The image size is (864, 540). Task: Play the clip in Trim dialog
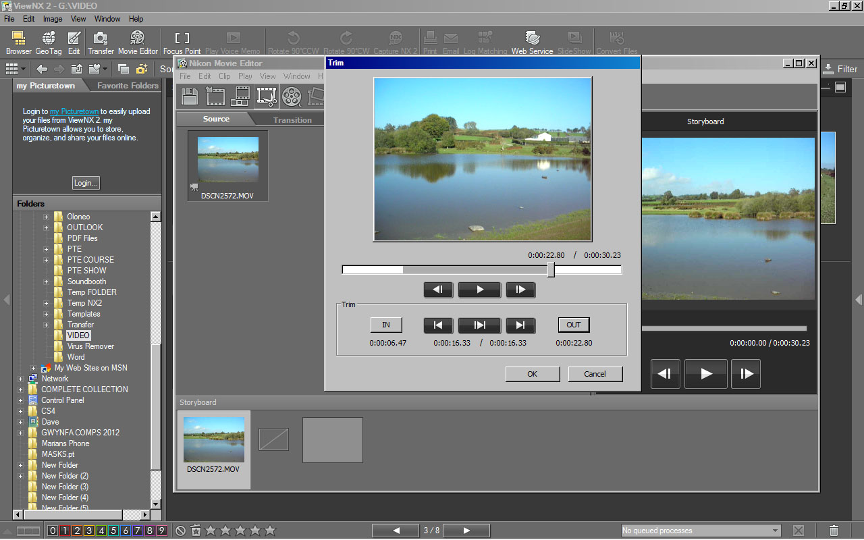(x=479, y=290)
